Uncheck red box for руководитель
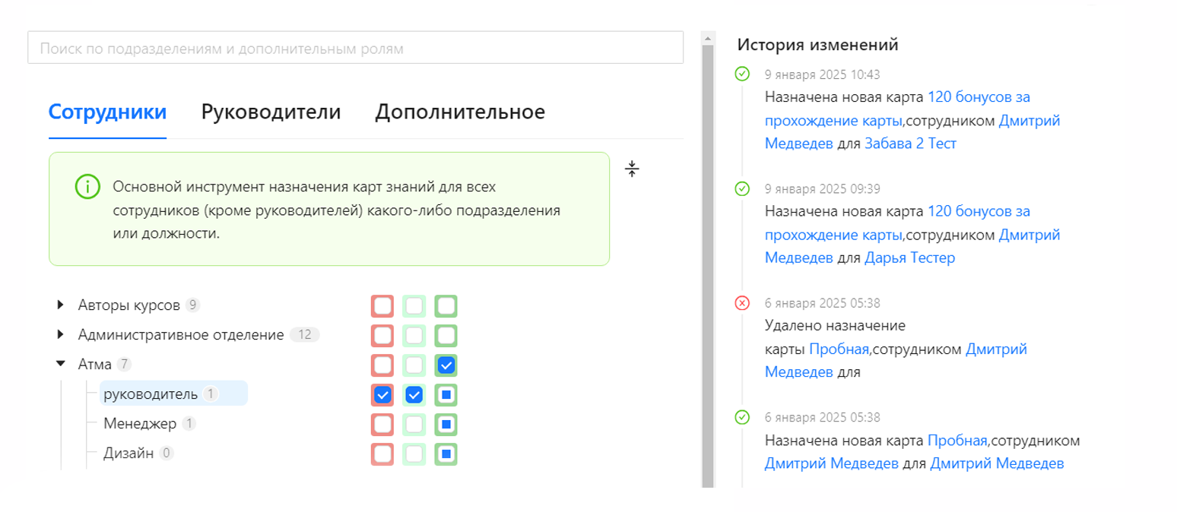 (x=382, y=394)
